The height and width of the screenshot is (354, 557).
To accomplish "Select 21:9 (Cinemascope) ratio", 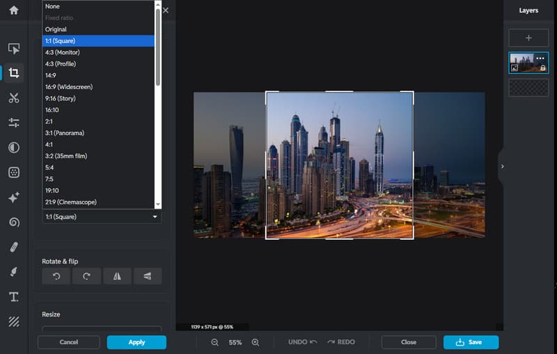I will tap(98, 202).
